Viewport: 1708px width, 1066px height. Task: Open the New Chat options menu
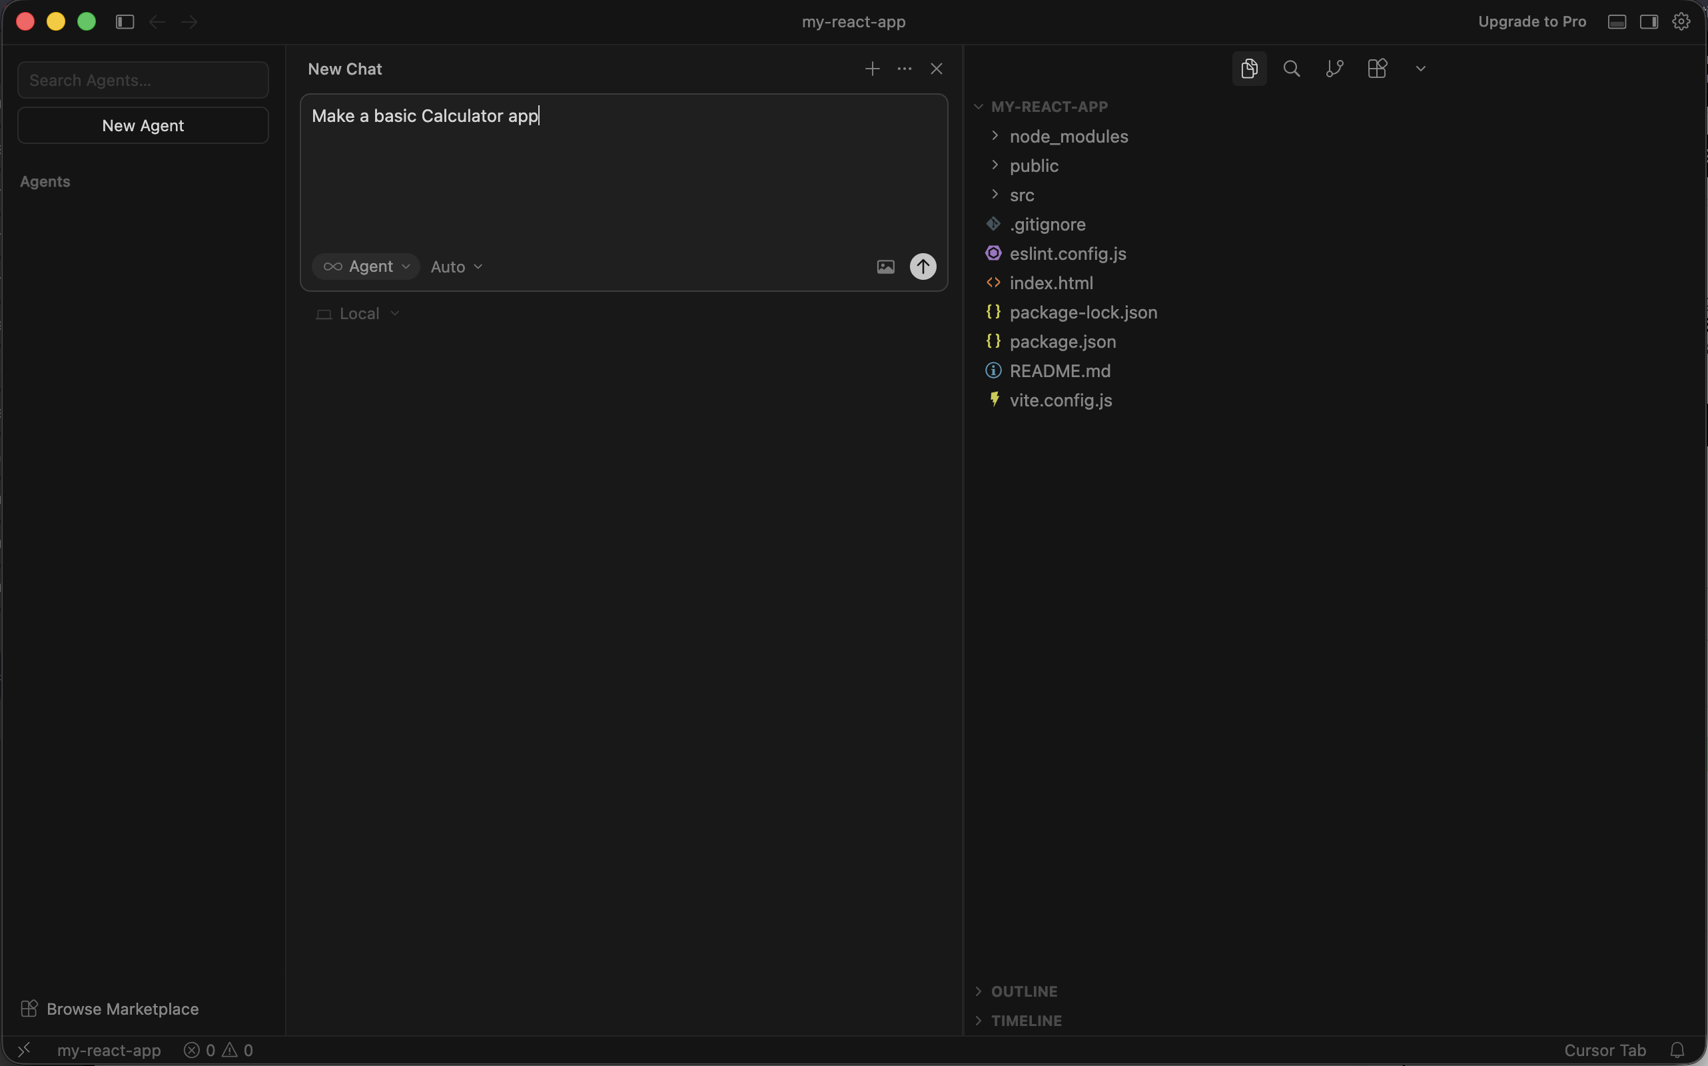[905, 69]
